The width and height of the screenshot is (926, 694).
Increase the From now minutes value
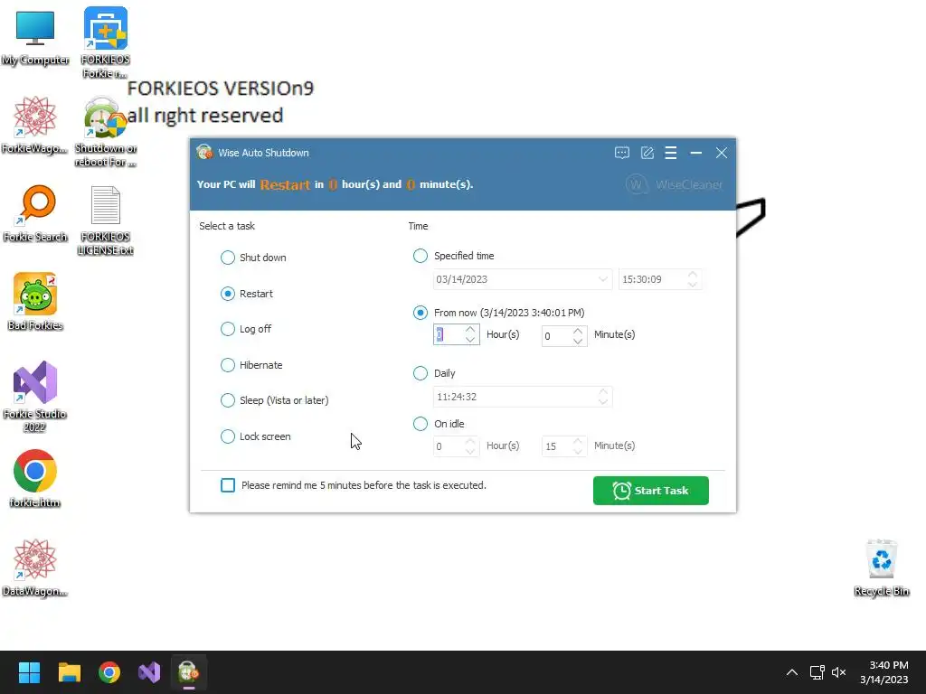click(x=578, y=331)
